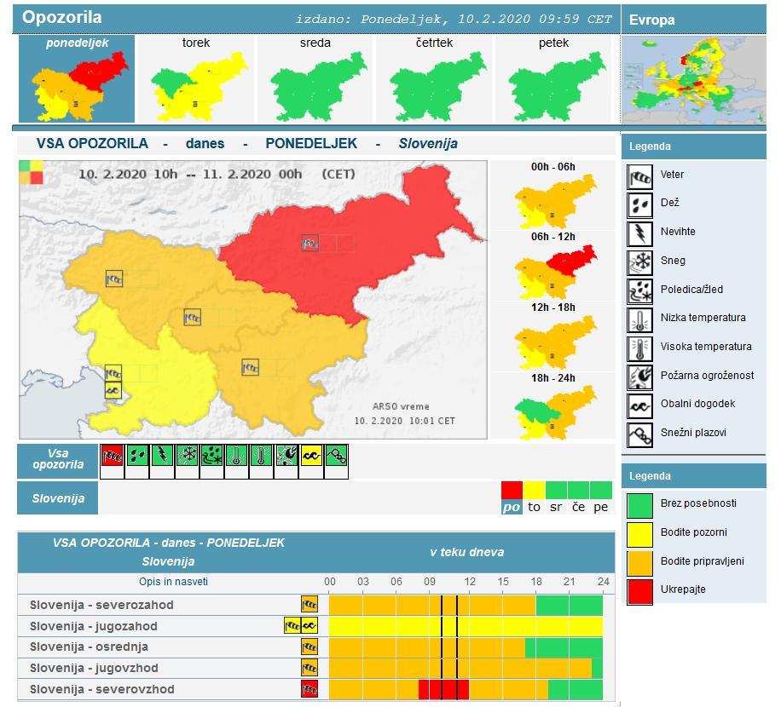
Task: Select the avalanche warning filter icon
Action: 337,456
